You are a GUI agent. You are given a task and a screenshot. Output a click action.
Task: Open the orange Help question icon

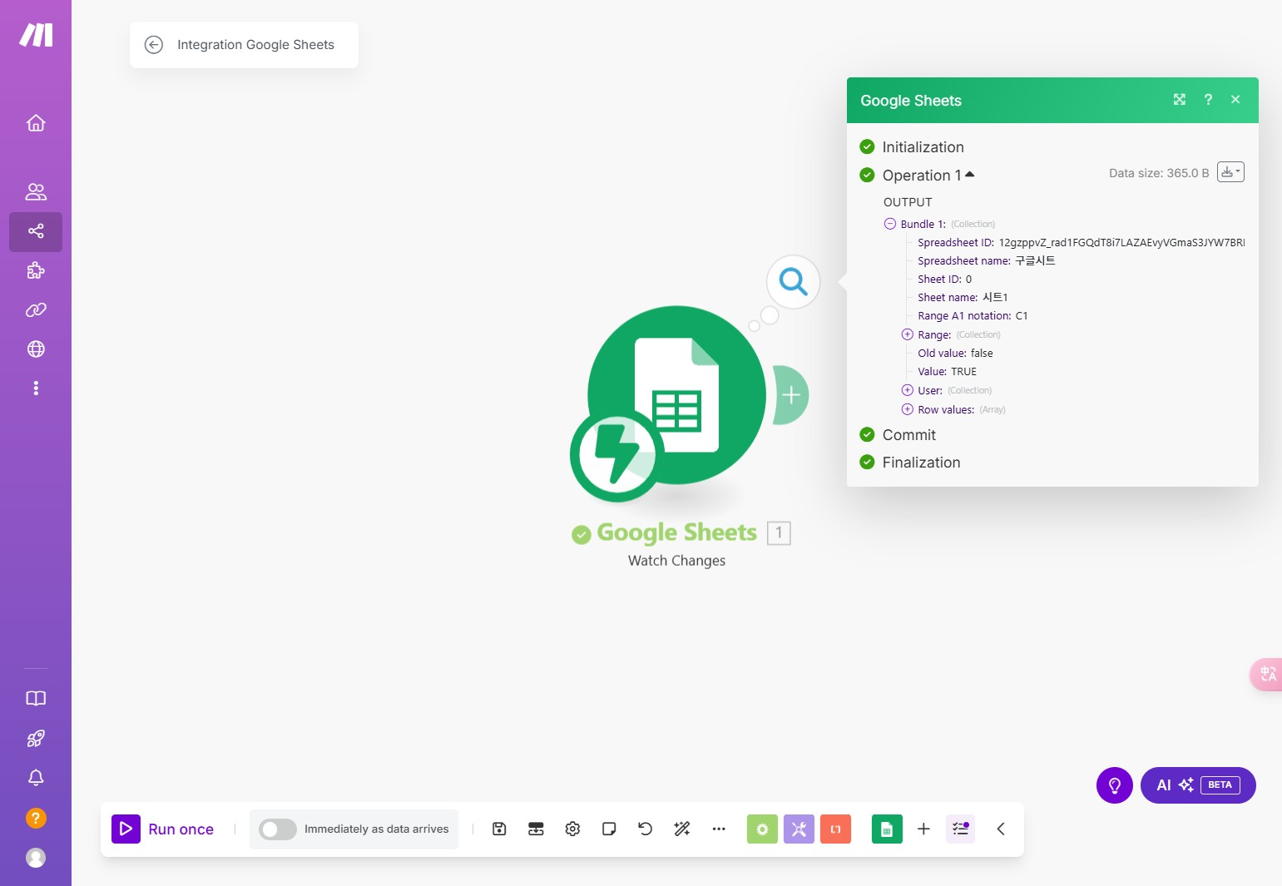tap(36, 818)
